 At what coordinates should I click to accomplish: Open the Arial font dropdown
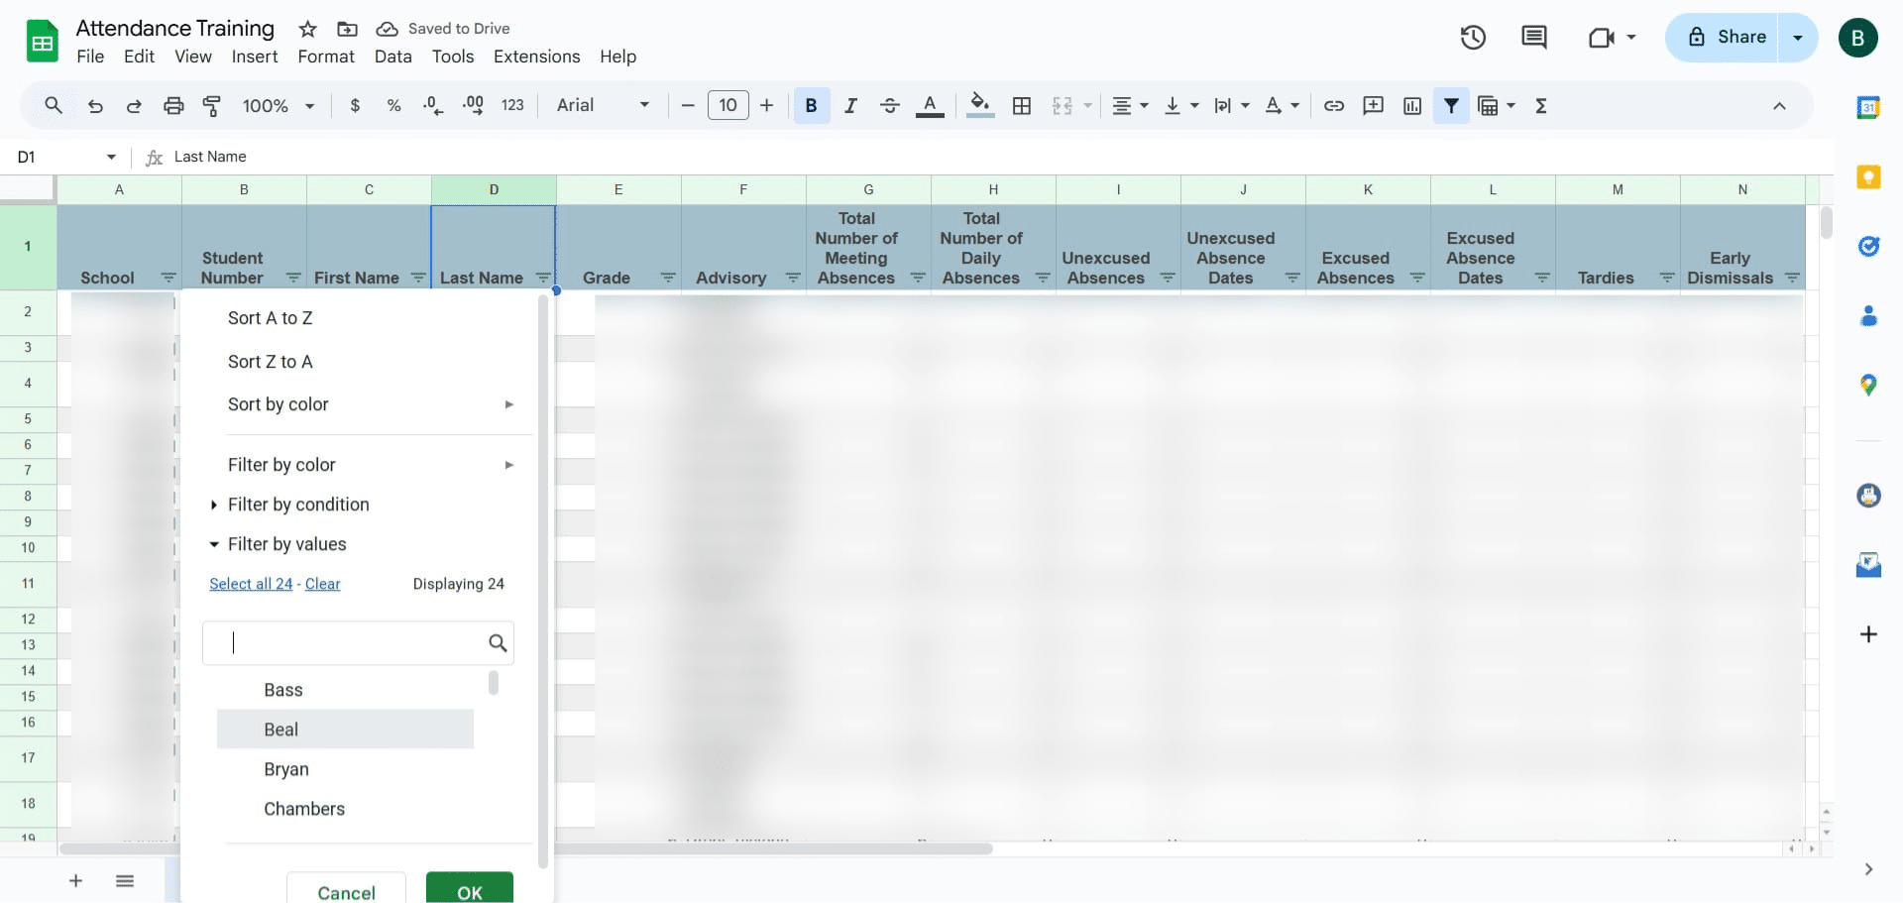[603, 105]
